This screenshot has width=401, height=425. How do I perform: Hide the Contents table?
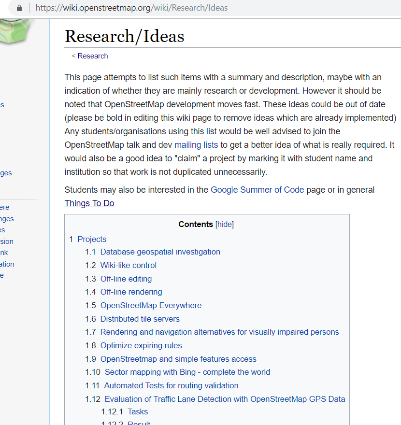[225, 225]
